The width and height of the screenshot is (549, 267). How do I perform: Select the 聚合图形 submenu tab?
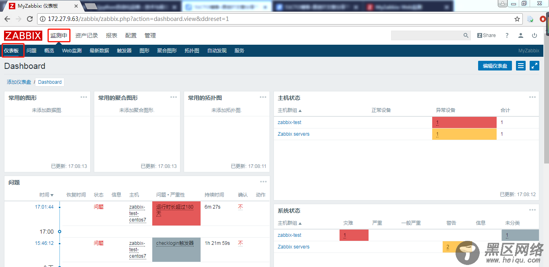pyautogui.click(x=167, y=51)
